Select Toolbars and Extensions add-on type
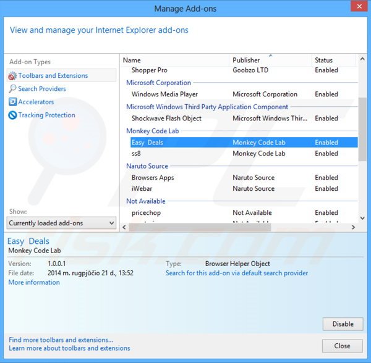 point(61,75)
